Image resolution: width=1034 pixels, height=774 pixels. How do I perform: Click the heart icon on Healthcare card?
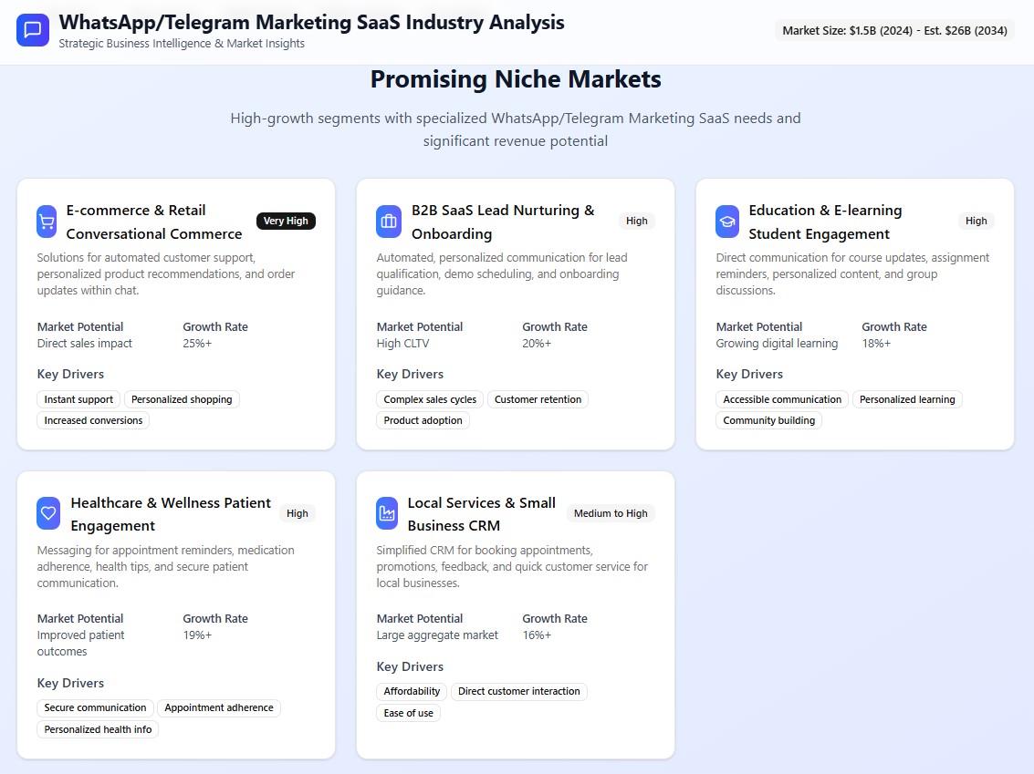point(48,513)
